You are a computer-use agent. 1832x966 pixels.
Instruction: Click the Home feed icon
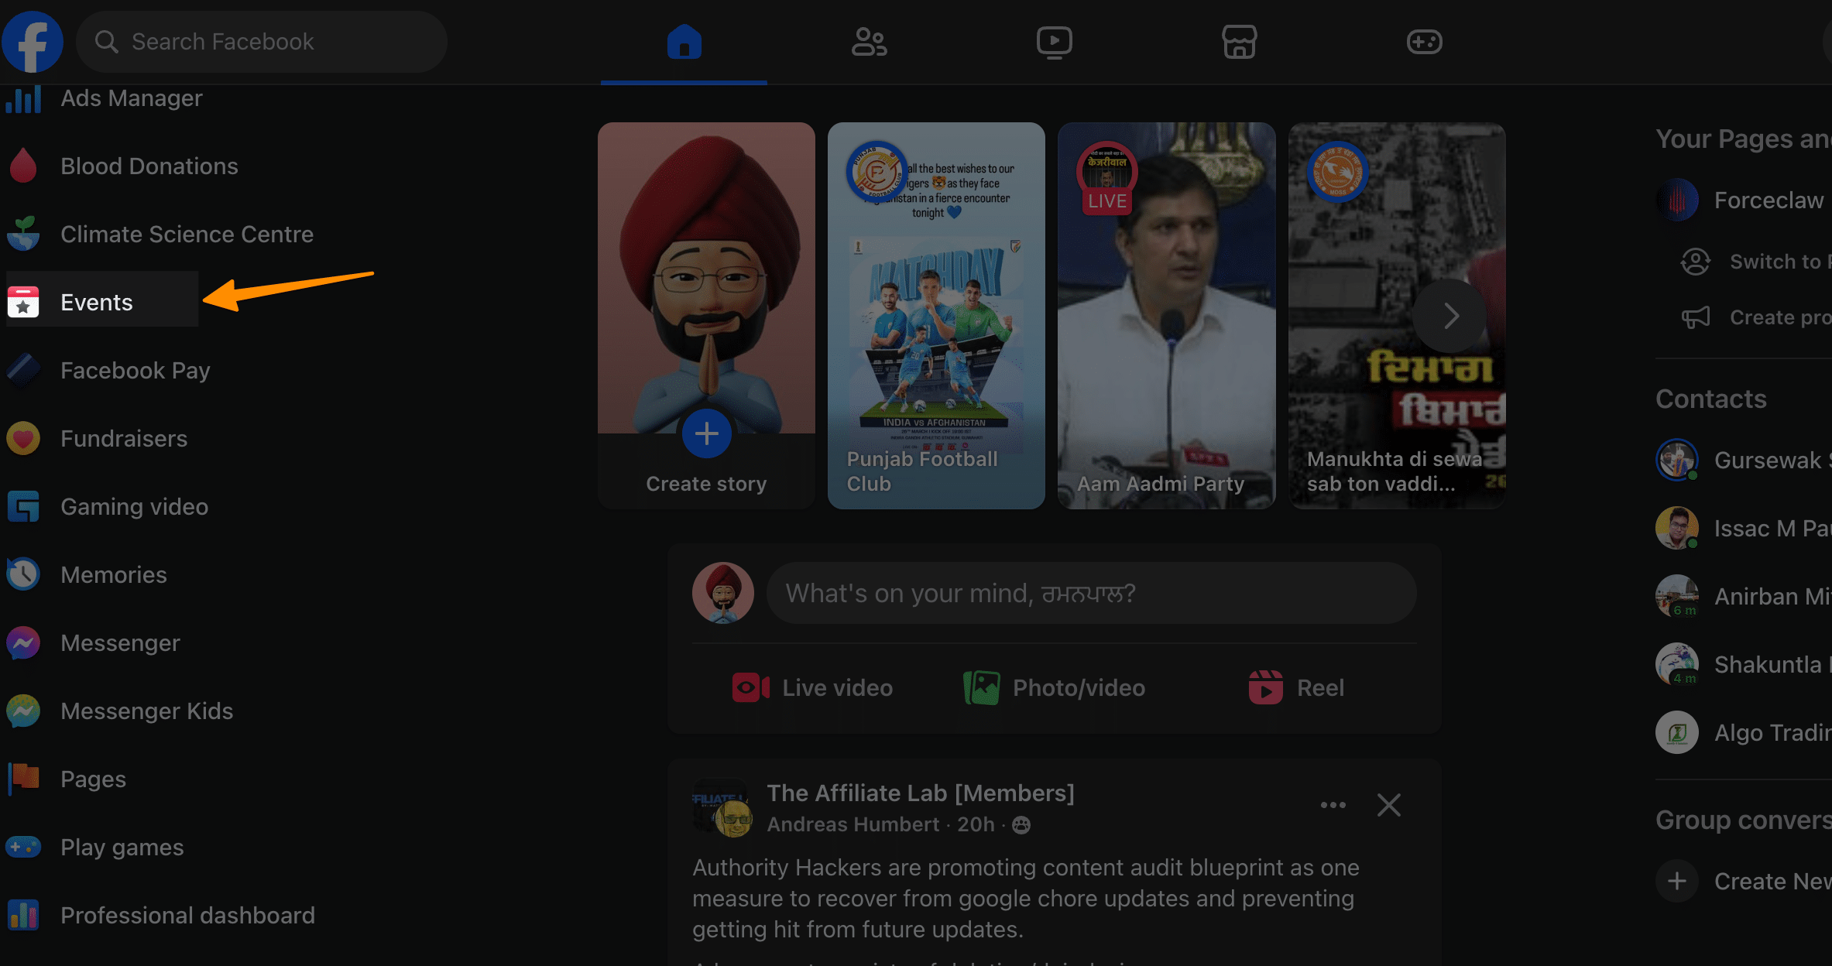pyautogui.click(x=684, y=43)
